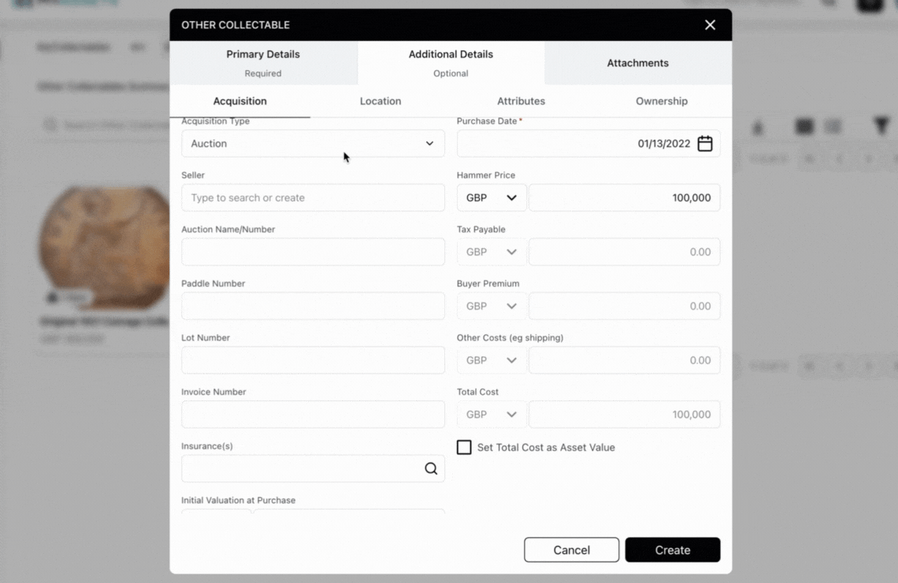Open the Hammer Price currency dropdown
This screenshot has width=898, height=583.
[x=492, y=198]
